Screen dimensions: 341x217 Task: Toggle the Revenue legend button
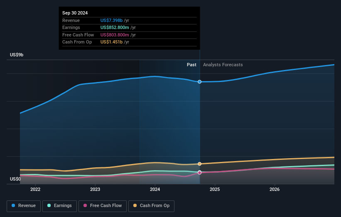24,206
